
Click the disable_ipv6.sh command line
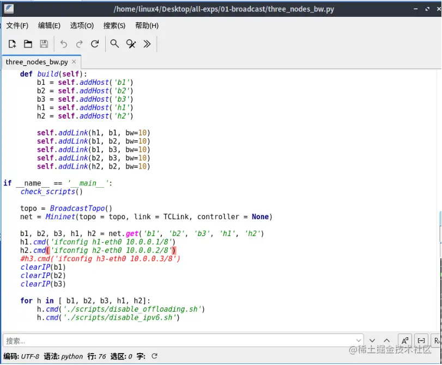[108, 318]
